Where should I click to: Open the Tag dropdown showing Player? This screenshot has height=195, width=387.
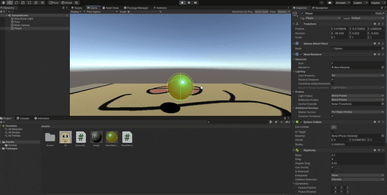(323, 18)
